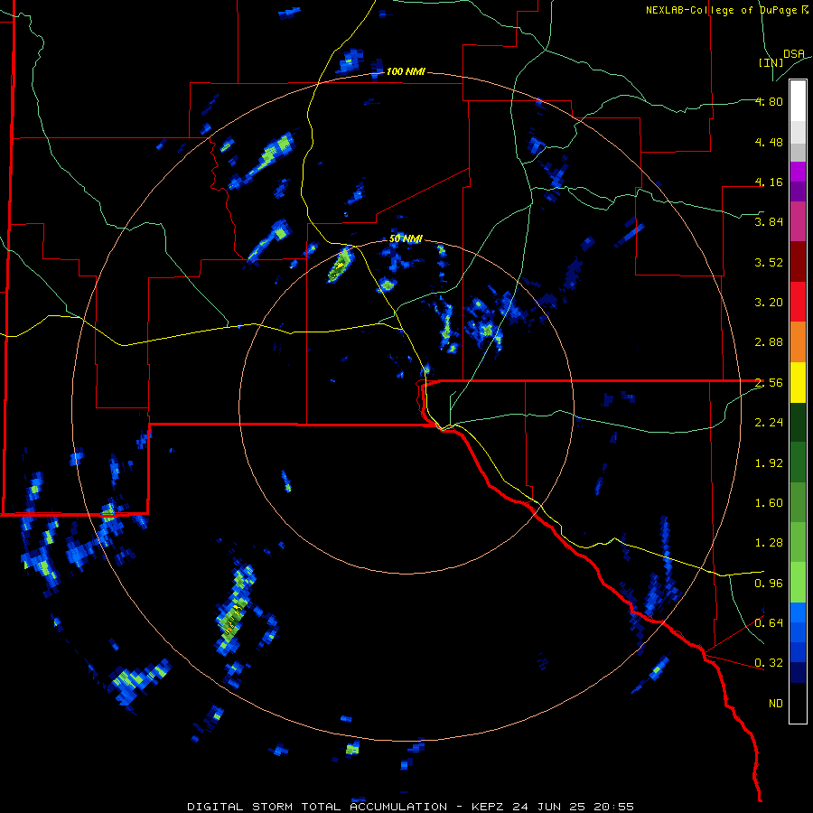
Task: Select the 1.28 legend value
Action: coord(769,543)
